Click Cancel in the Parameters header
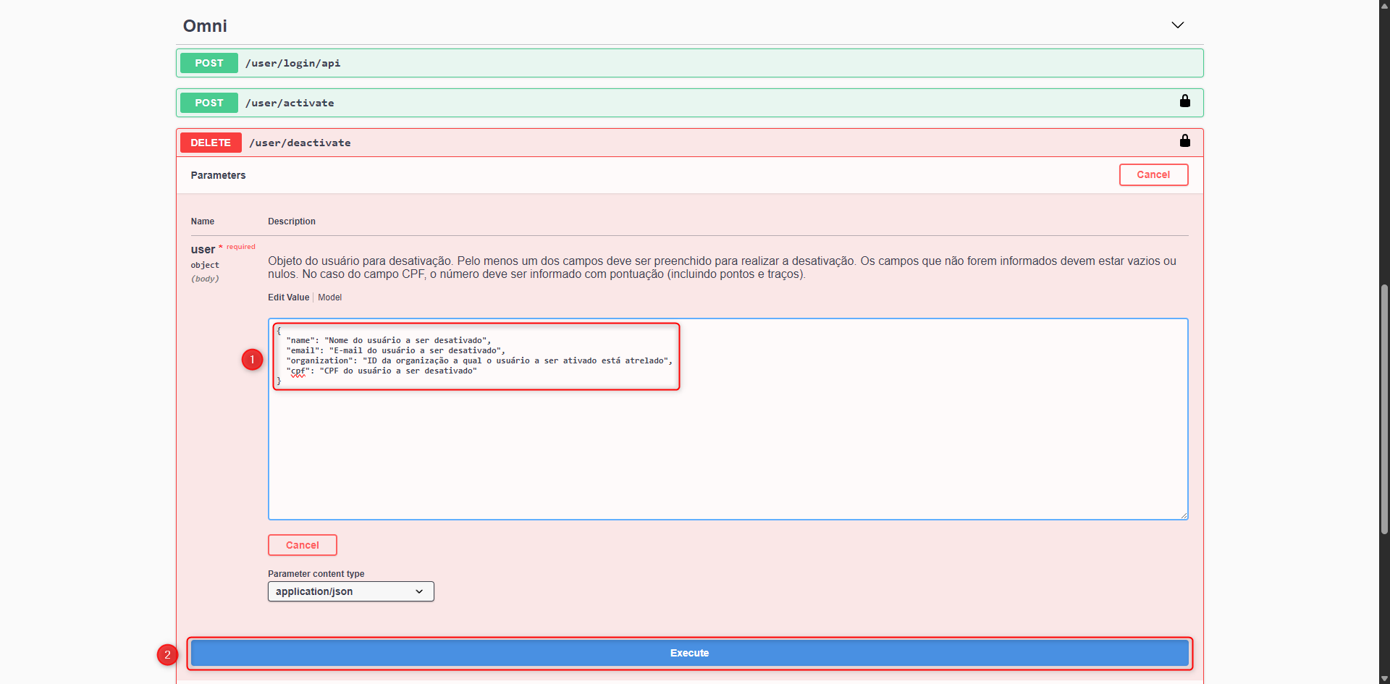Screen dimensions: 1390x684 coord(1153,174)
